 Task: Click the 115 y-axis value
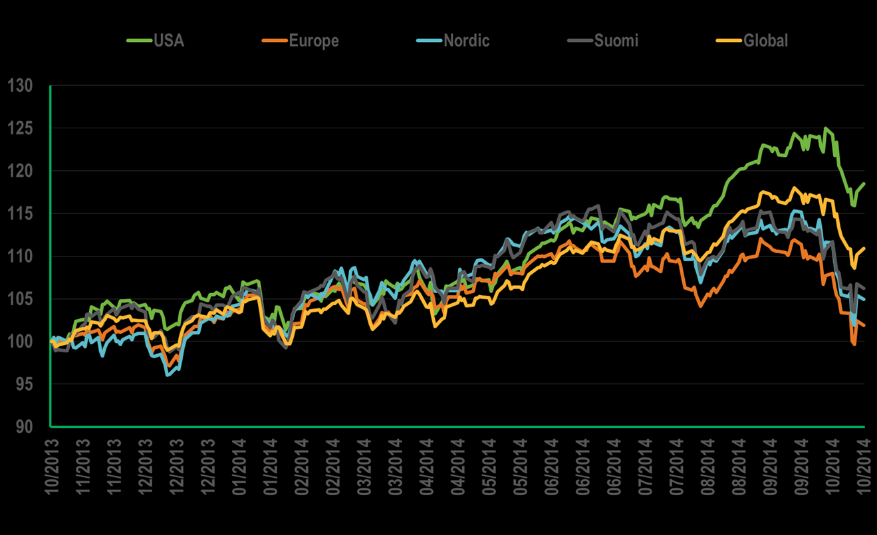tap(19, 213)
